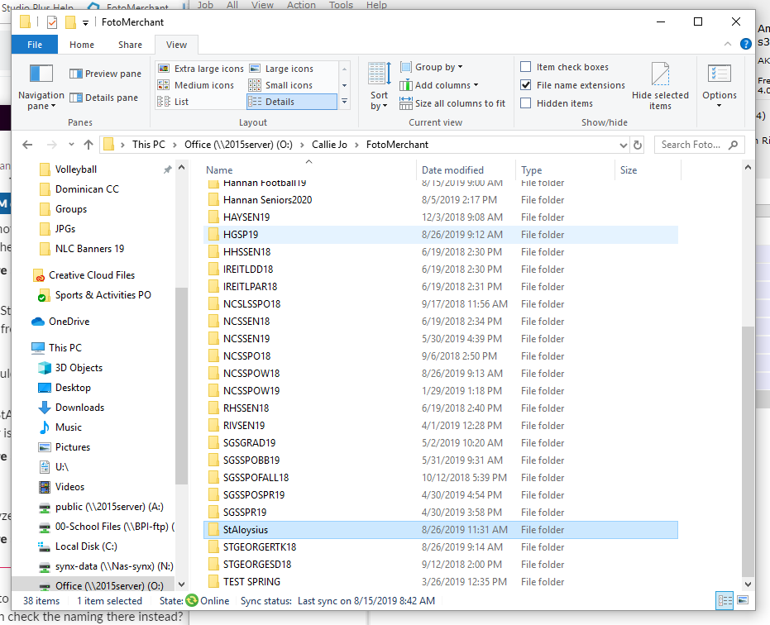Open the File menu tab
Viewport: 770px width, 625px height.
pyautogui.click(x=35, y=45)
